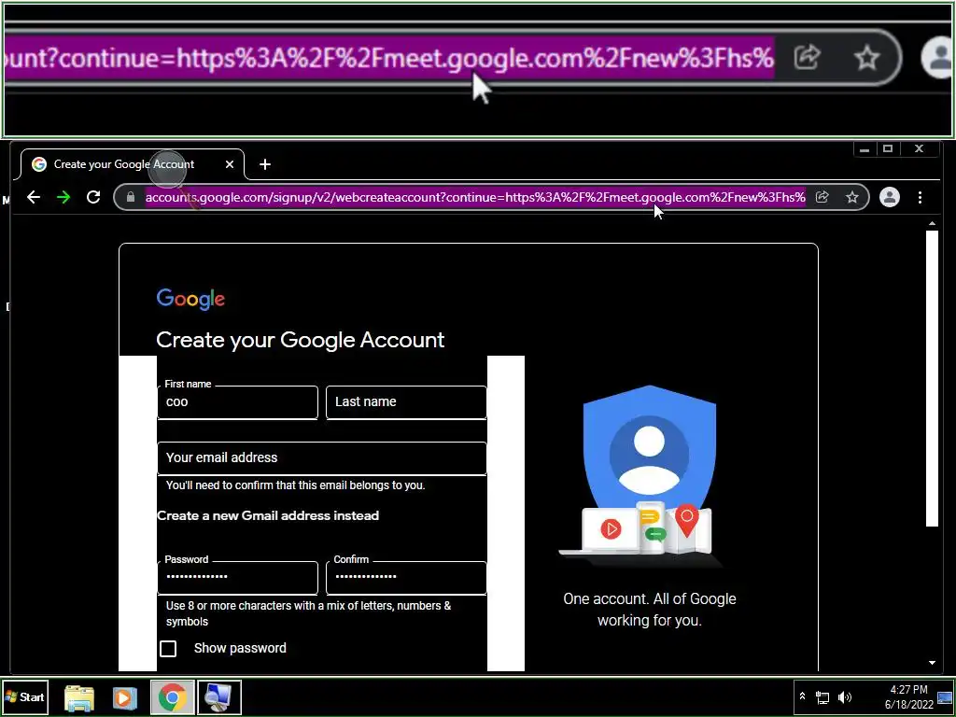
Task: Expand the hidden system tray icons arrow
Action: point(802,696)
